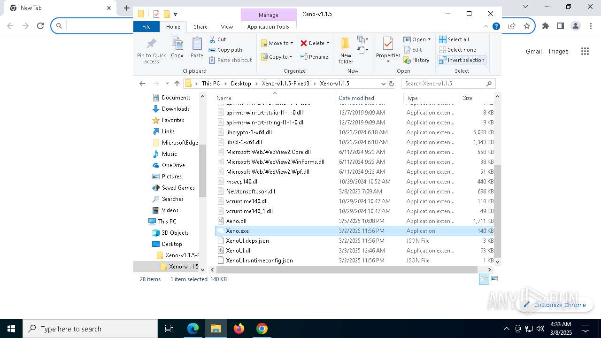Expand the Copy to dropdown
601x338 pixels.
click(291, 57)
